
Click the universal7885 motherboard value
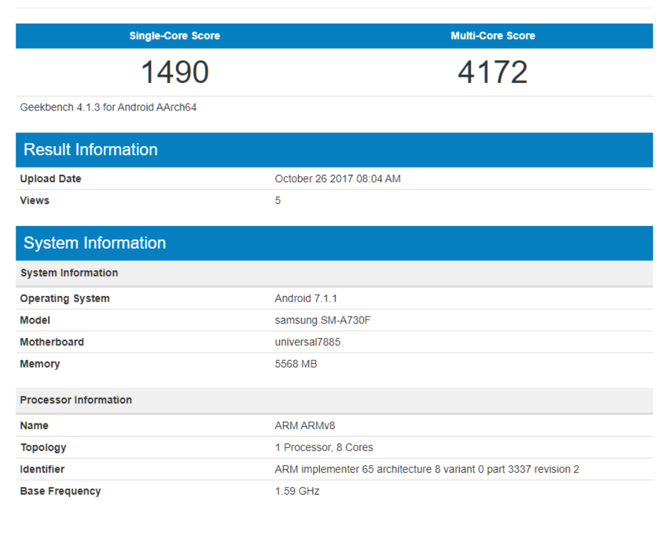click(x=307, y=342)
